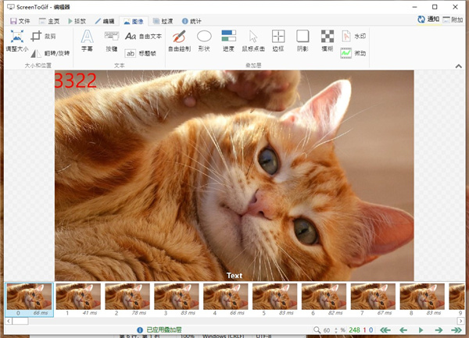
Task: Apply the Border (边框) tool
Action: tap(278, 40)
